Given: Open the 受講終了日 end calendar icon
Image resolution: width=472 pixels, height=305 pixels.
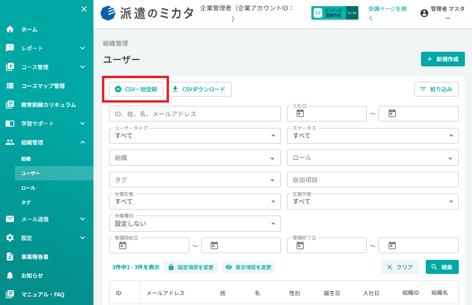Looking at the screenshot, I should (x=392, y=246).
